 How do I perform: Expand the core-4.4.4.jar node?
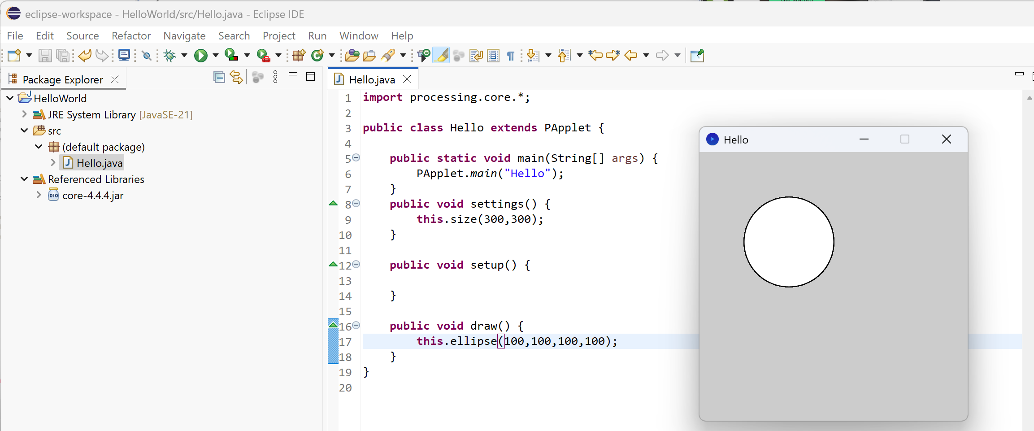point(39,195)
